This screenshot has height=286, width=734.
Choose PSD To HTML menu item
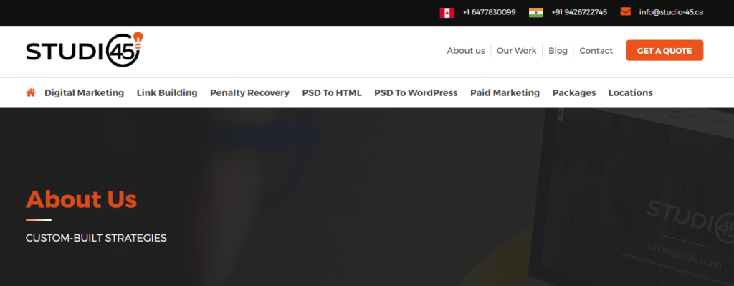332,92
